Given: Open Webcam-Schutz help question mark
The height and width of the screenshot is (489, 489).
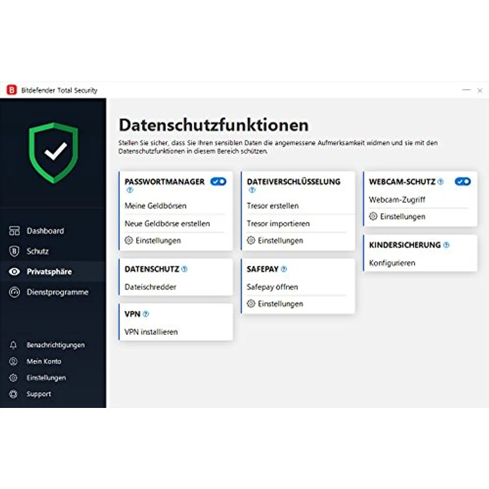Looking at the screenshot, I should (440, 181).
